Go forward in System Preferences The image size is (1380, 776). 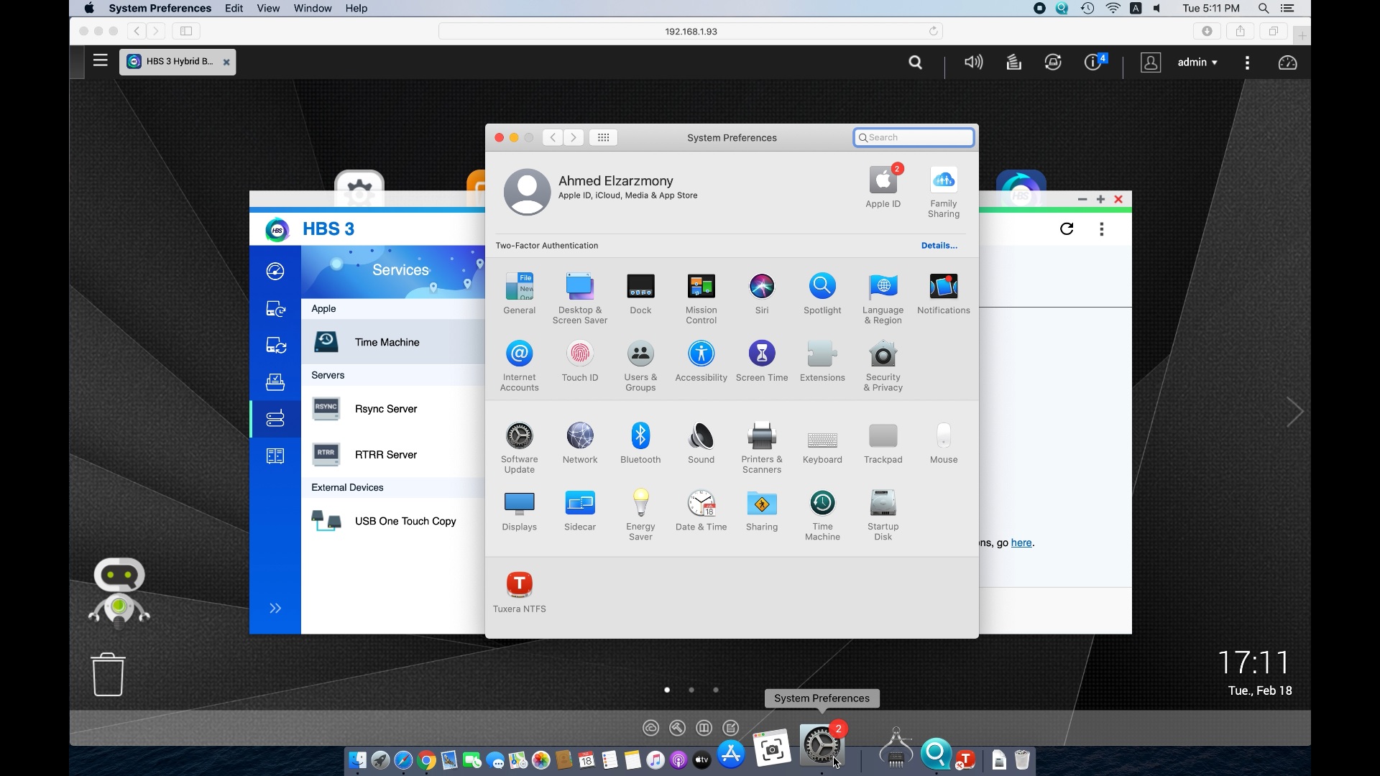(573, 137)
